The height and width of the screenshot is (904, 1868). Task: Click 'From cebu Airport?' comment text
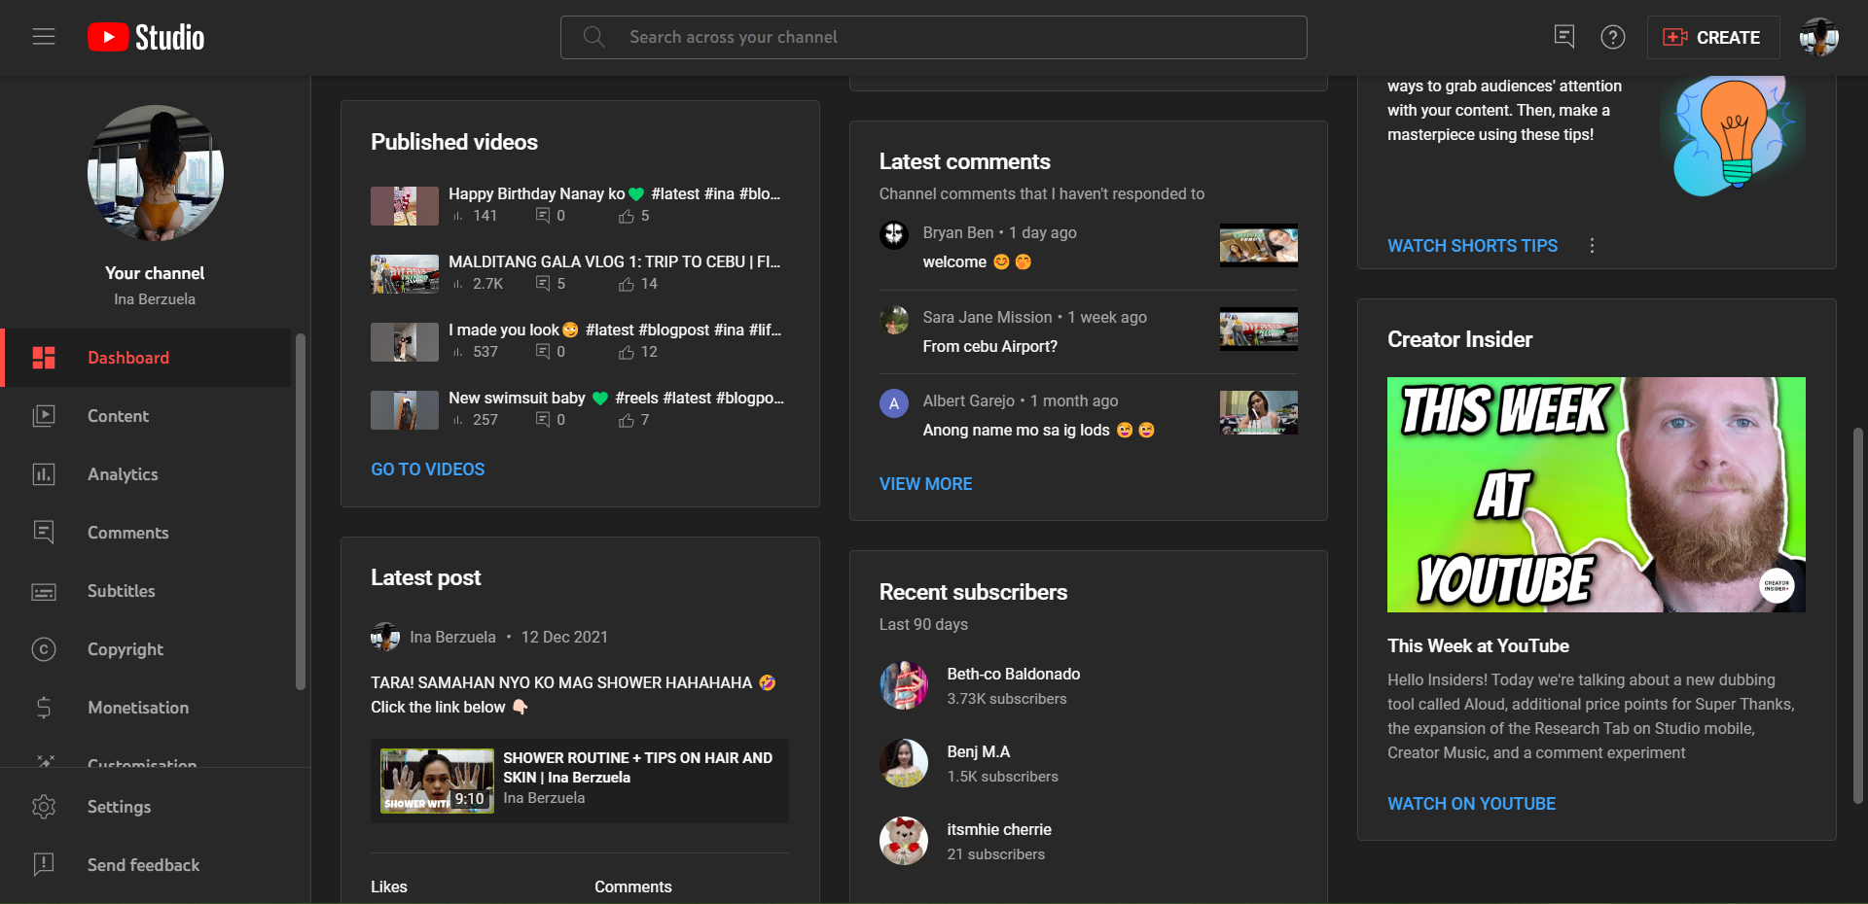989,346
